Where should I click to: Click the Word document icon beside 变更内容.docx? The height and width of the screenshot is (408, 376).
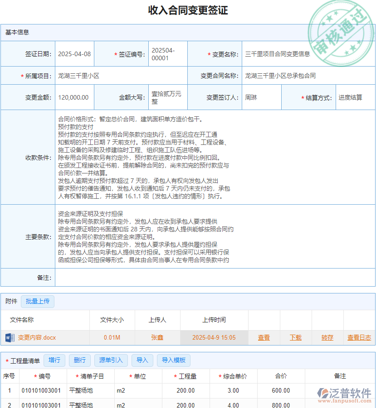coord(9,337)
